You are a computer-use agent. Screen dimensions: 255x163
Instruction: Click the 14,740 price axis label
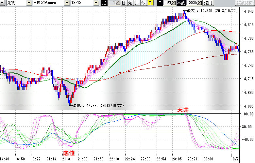248,65
